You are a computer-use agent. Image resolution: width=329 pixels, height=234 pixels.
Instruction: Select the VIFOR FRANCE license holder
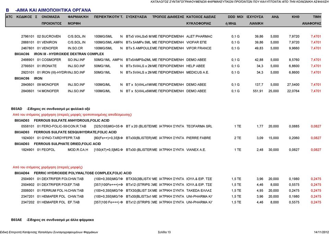point(199,48)
